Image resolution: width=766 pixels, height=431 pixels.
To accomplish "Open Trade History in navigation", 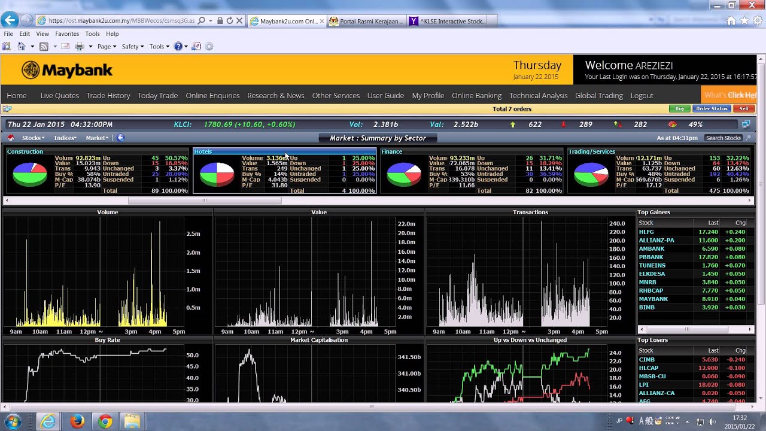I will point(108,96).
